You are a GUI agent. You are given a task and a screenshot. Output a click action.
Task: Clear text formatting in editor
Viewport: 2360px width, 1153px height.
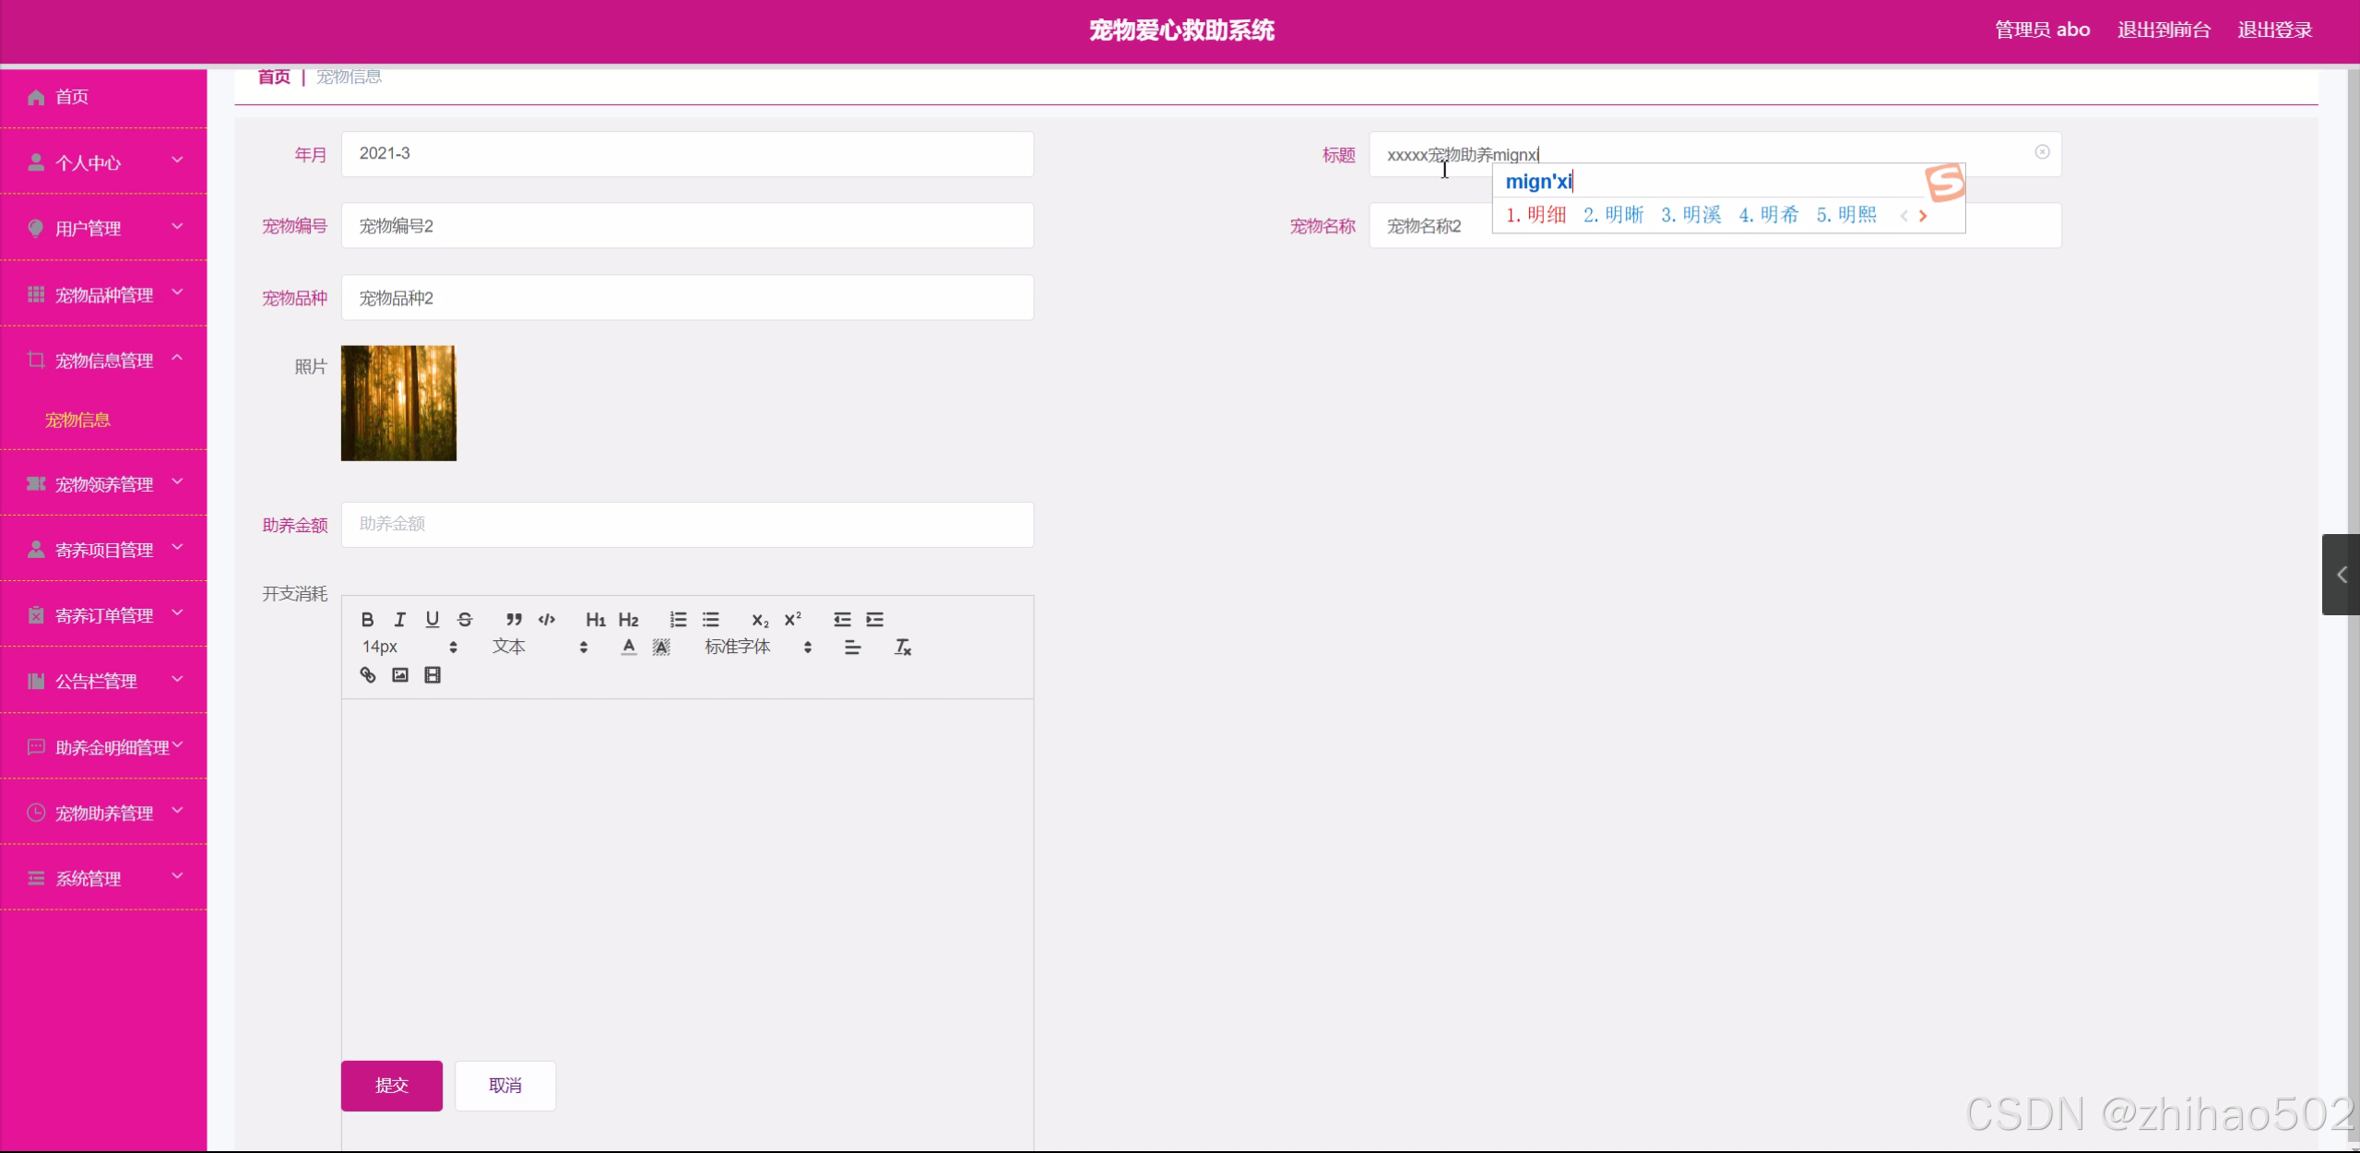tap(902, 648)
